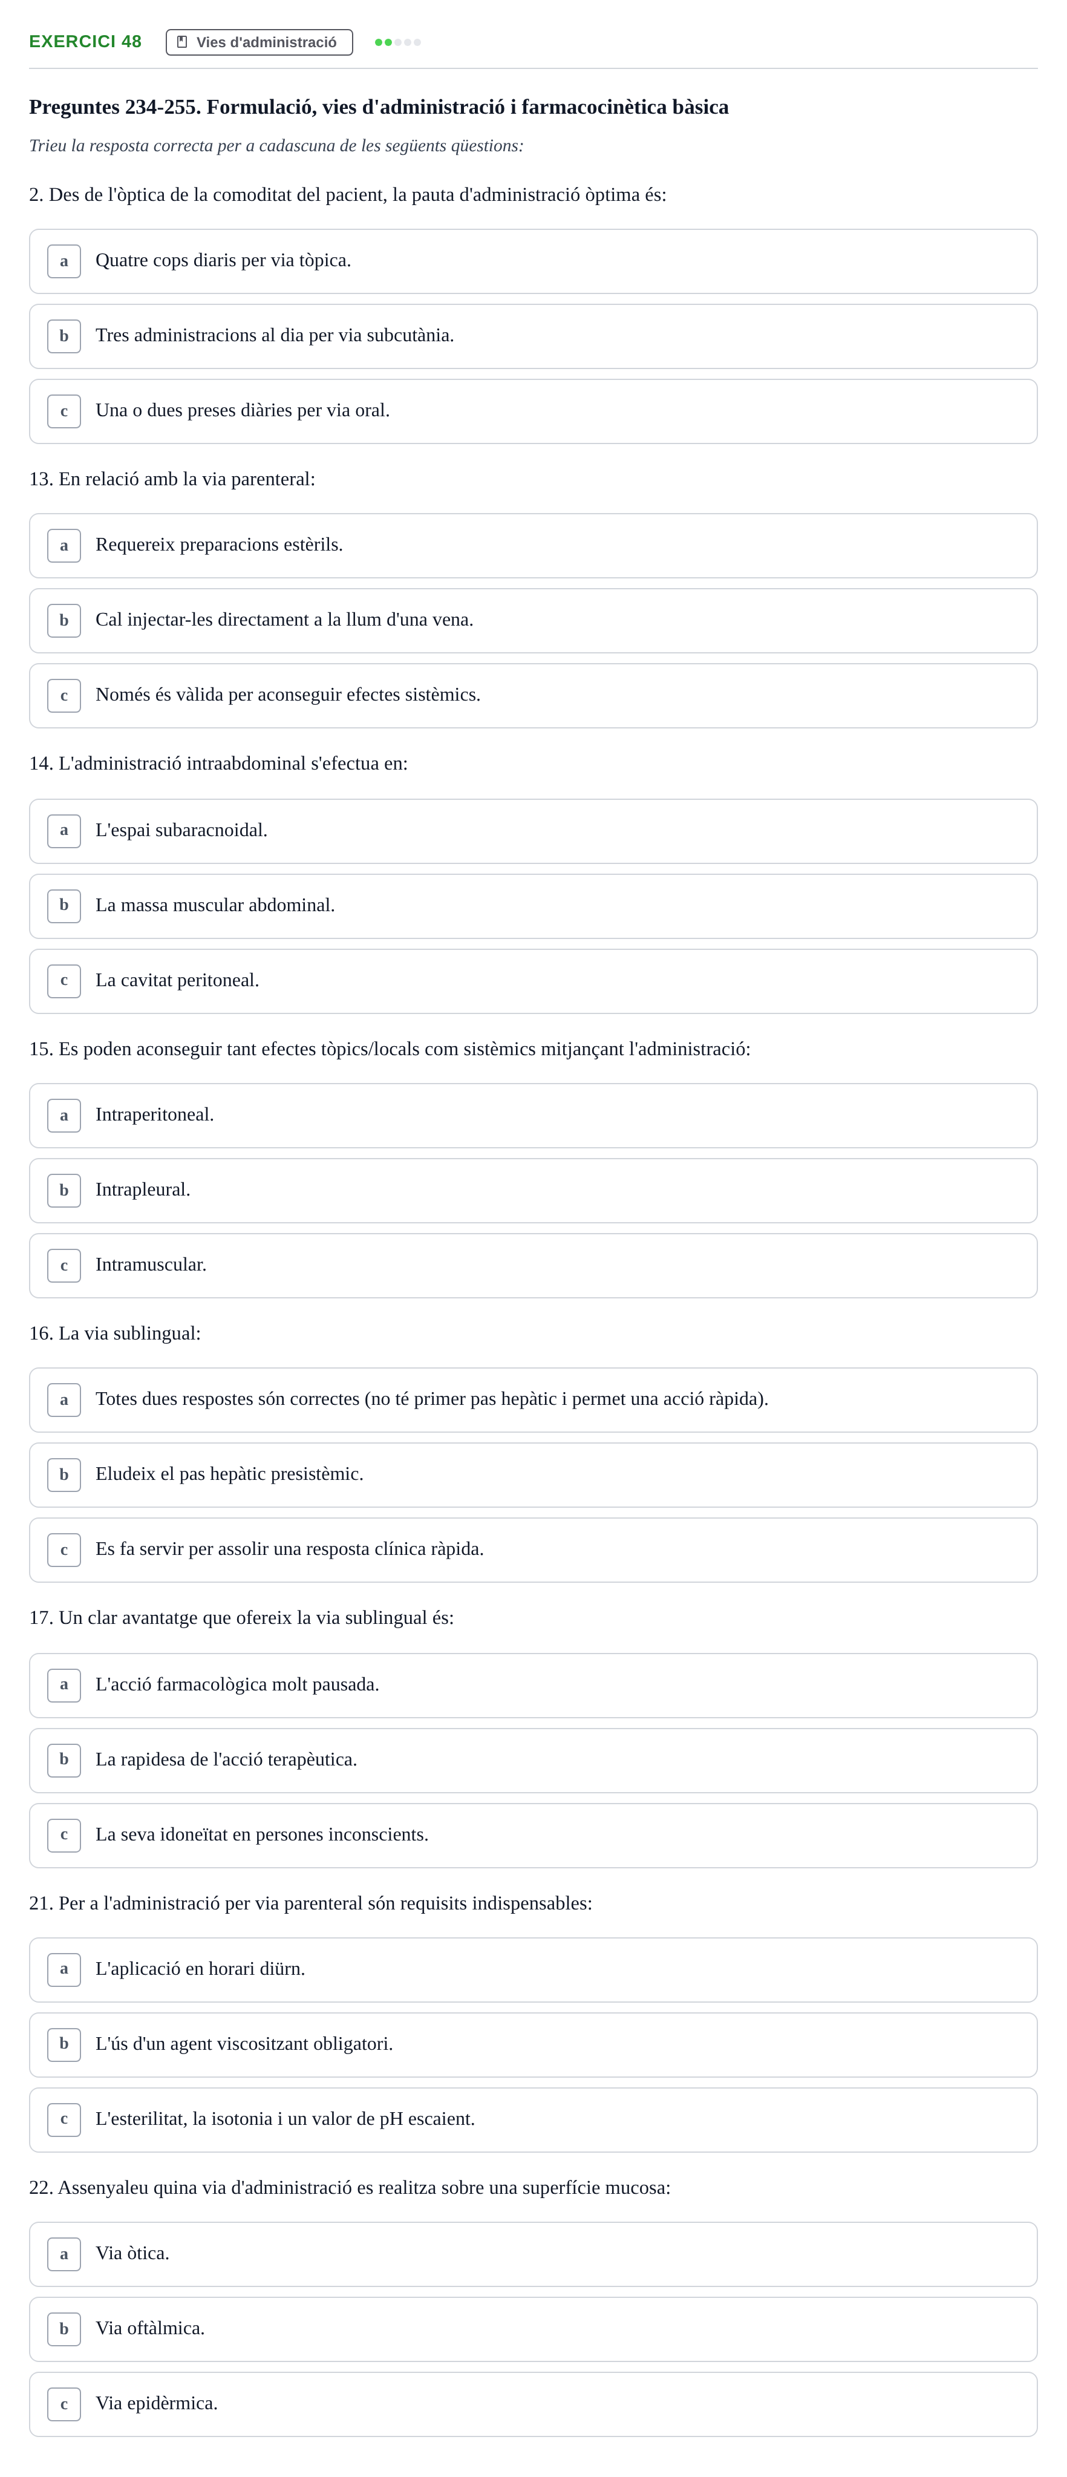Select option a 'Quatre cops diaris per via tòpica'
The height and width of the screenshot is (2477, 1067).
coord(533,261)
